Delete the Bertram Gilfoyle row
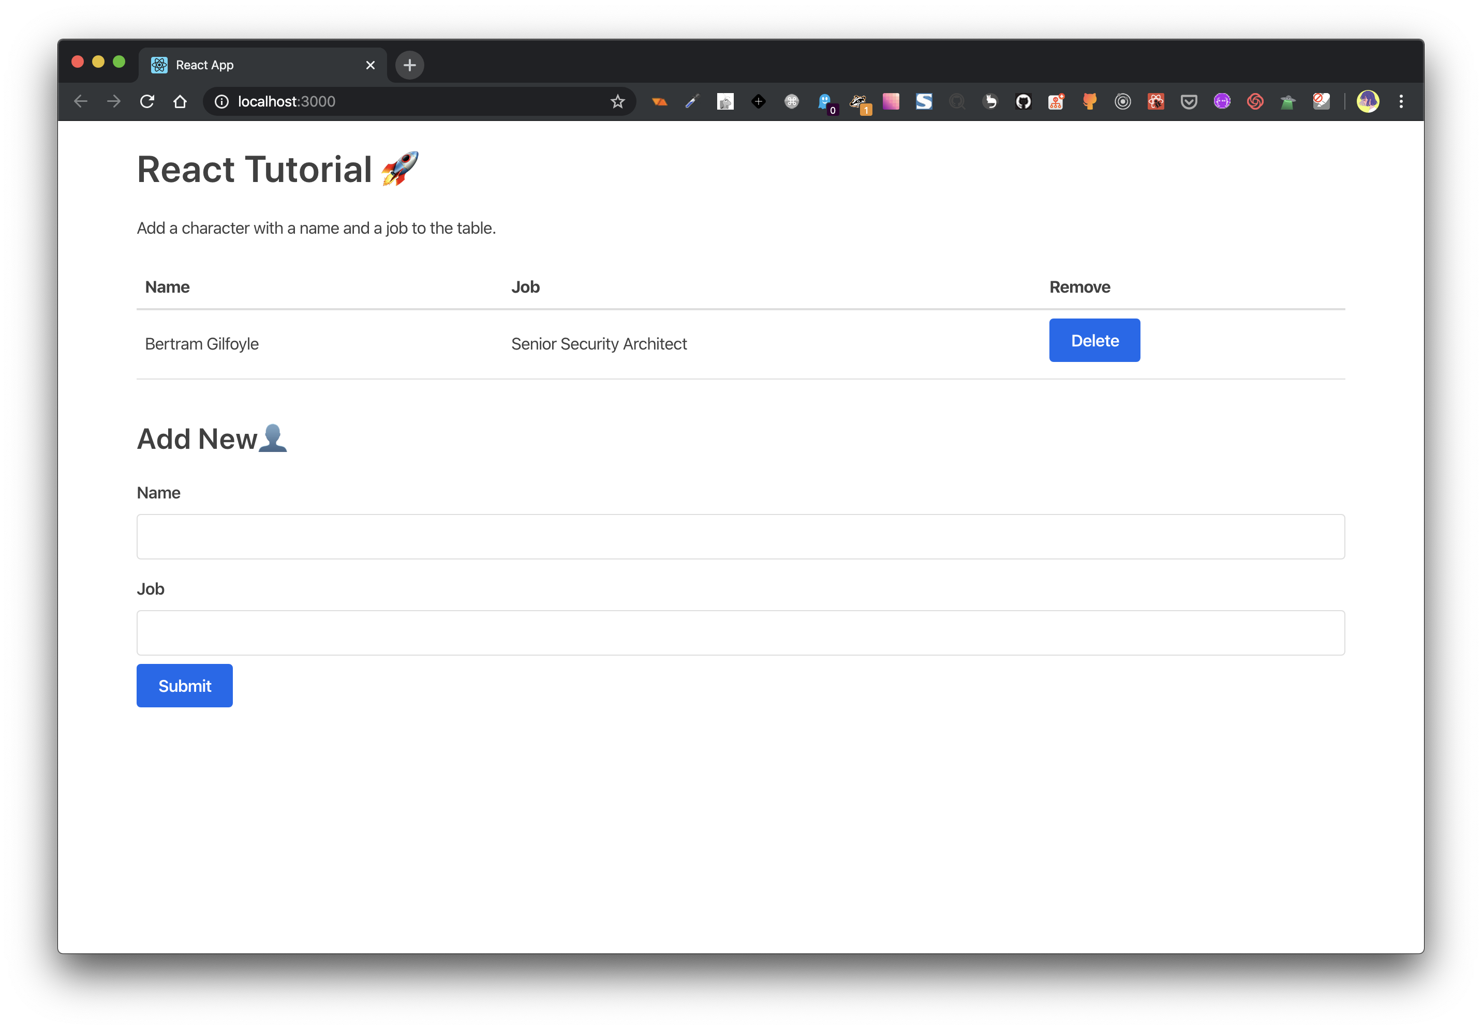 1094,341
